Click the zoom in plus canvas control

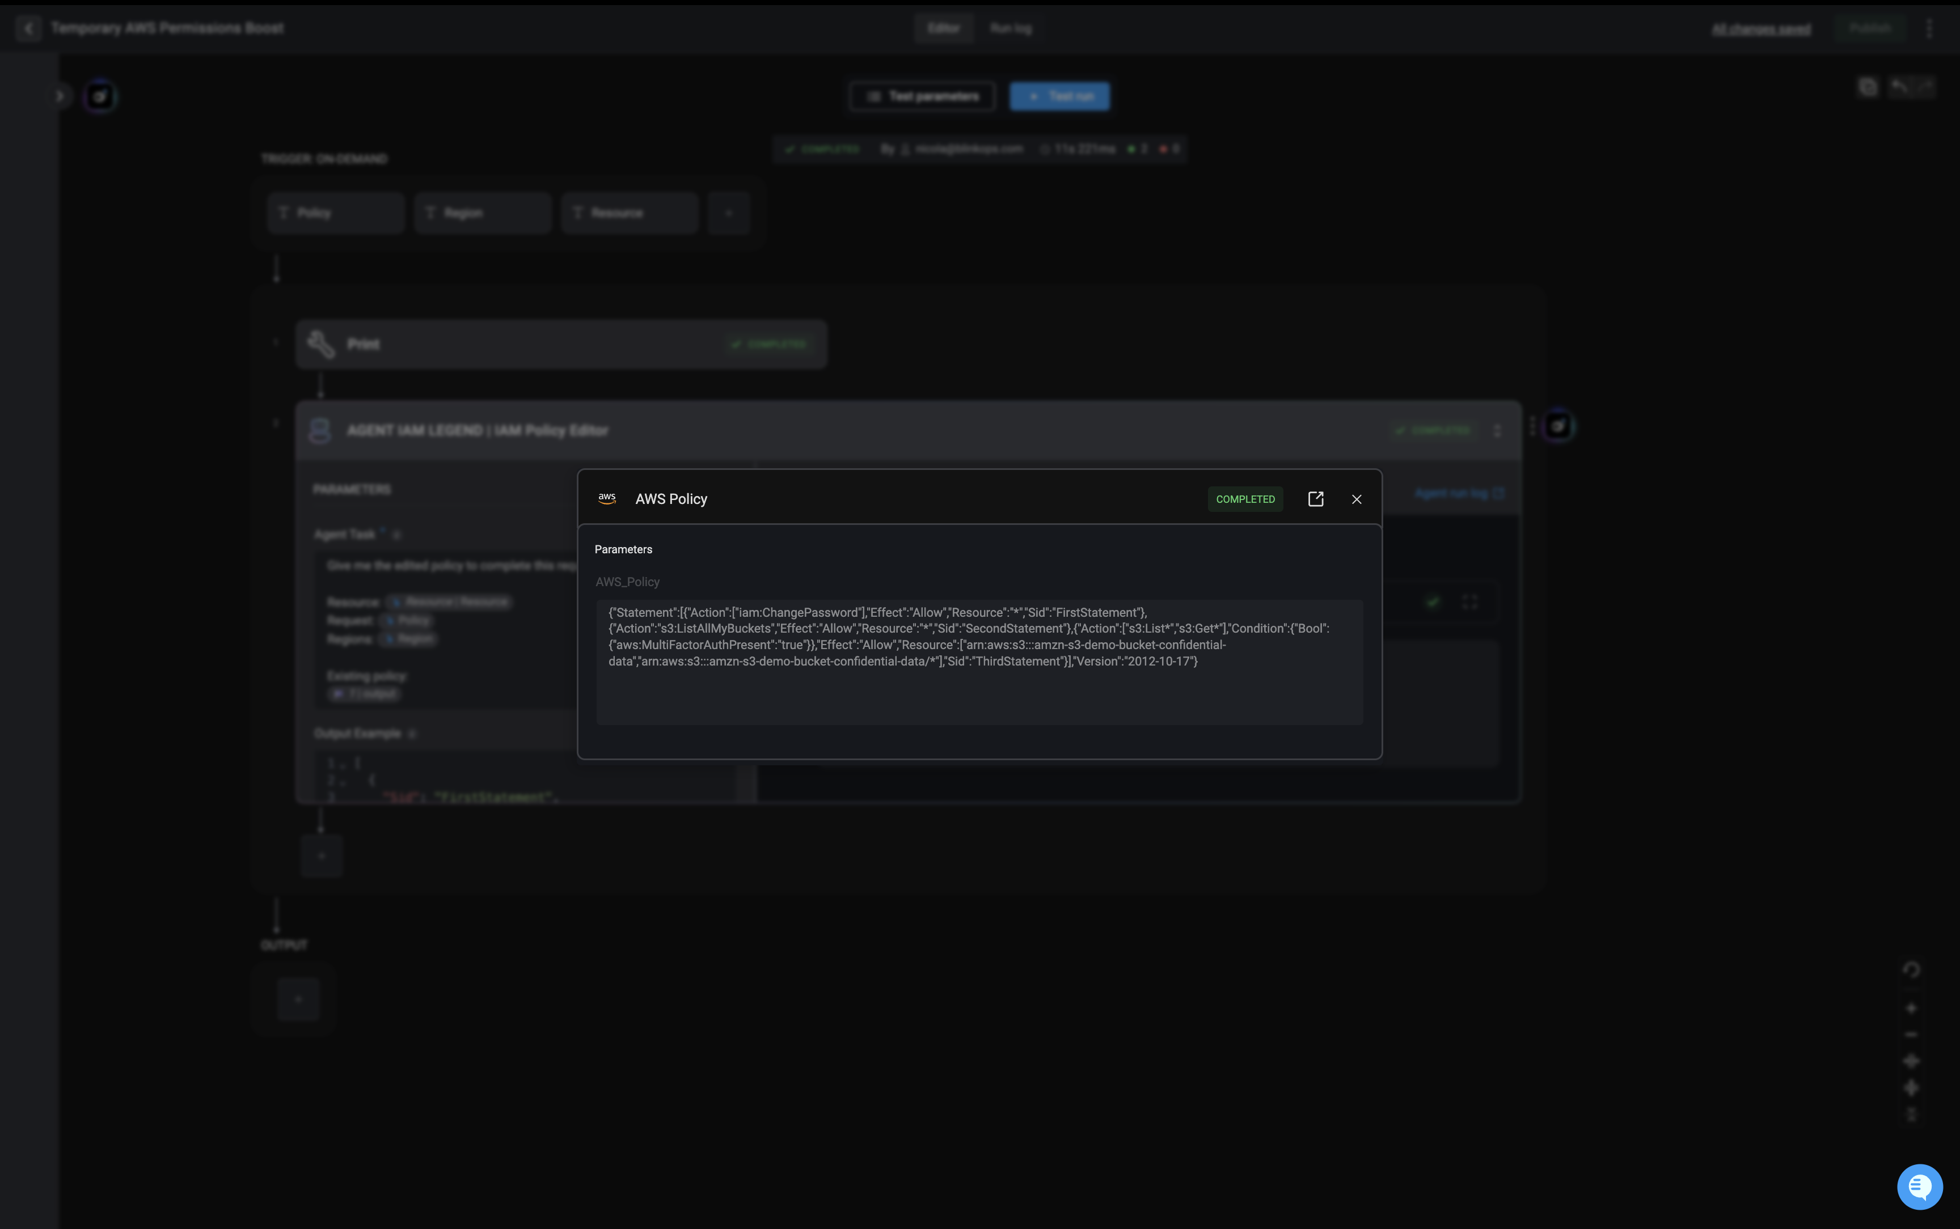pyautogui.click(x=1911, y=1008)
